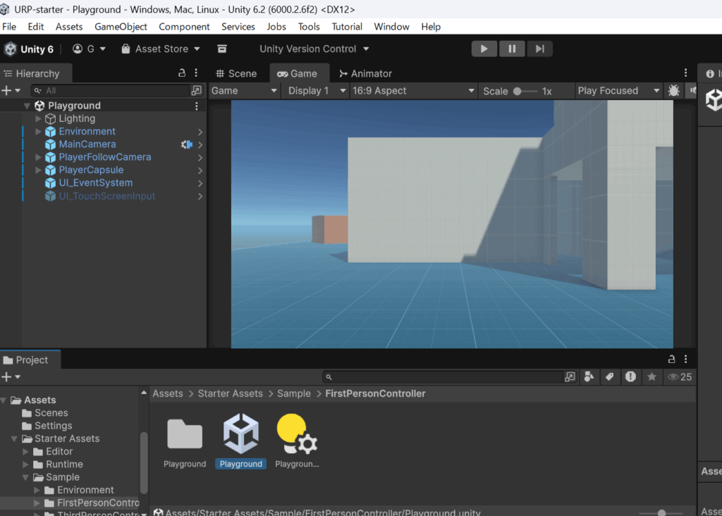The width and height of the screenshot is (722, 516).
Task: Click Starter Assets in the breadcrumb path
Action: point(230,393)
